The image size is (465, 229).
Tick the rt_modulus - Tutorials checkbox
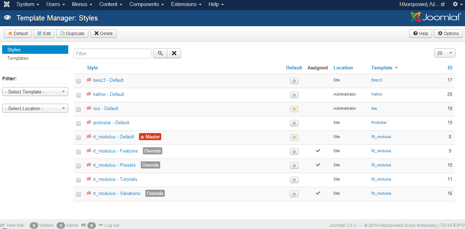pos(79,180)
